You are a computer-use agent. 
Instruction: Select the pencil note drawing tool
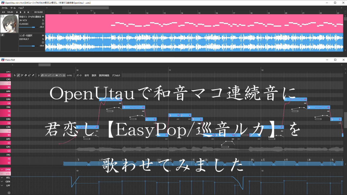(18, 75)
